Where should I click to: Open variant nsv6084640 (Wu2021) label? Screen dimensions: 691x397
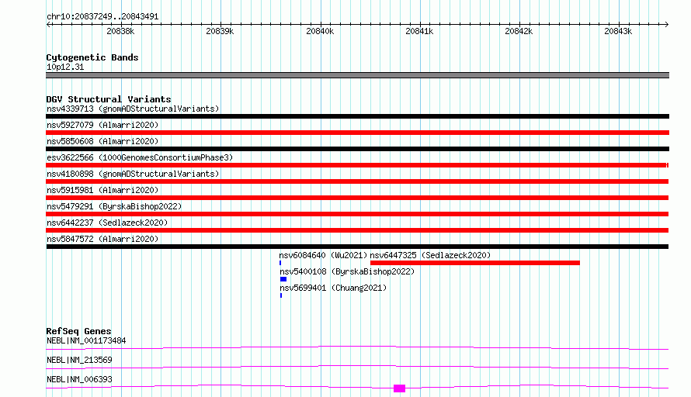pyautogui.click(x=323, y=255)
